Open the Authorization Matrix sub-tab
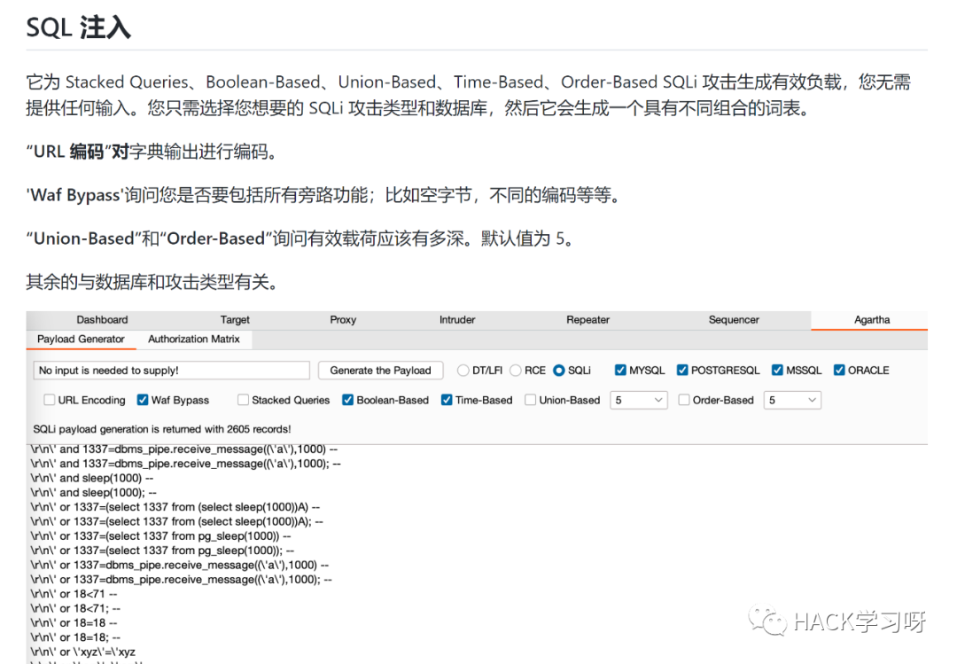957x664 pixels. coord(193,339)
